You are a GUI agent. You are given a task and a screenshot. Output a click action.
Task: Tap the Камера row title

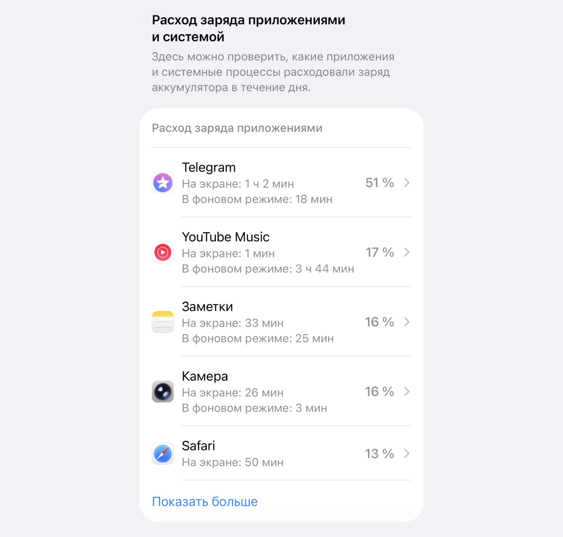click(205, 376)
